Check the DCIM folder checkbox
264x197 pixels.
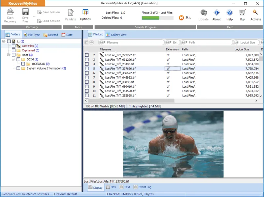pyautogui.click(x=18, y=59)
